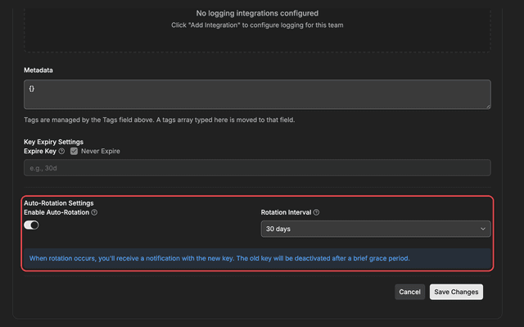Image resolution: width=524 pixels, height=327 pixels.
Task: Click the Expire Key help icon
Action: coord(61,151)
